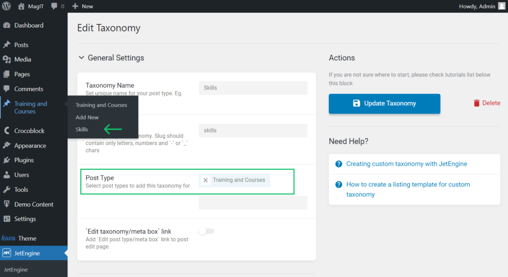The image size is (508, 277).
Task: Click the New label in admin bar
Action: pos(87,6)
